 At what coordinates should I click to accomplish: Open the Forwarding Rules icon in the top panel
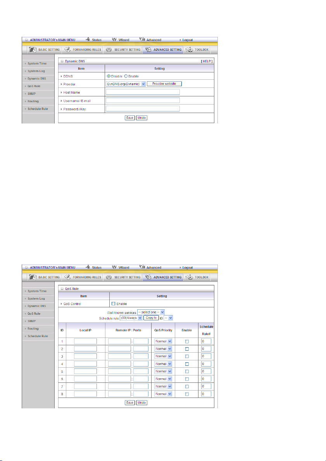click(67, 50)
